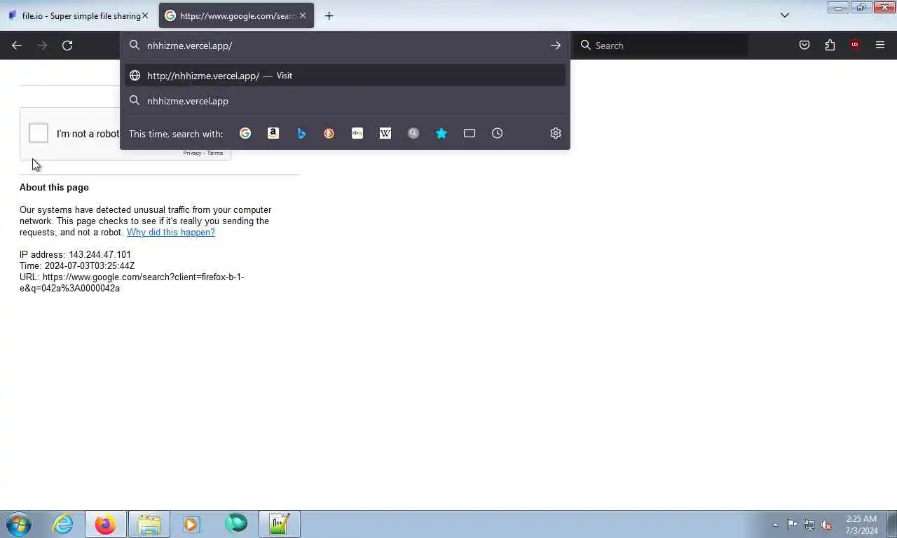Search open tabs using the tab icon
The height and width of the screenshot is (538, 897).
pos(470,133)
